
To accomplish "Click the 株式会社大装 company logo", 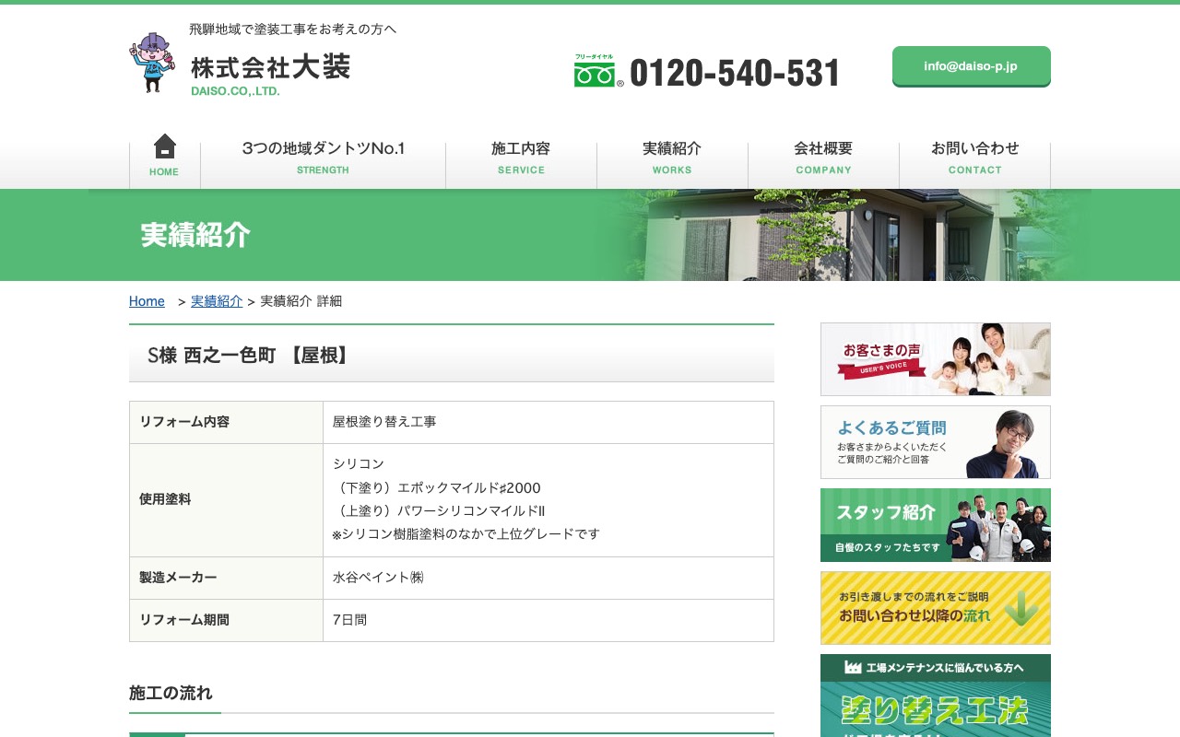I will pos(270,75).
